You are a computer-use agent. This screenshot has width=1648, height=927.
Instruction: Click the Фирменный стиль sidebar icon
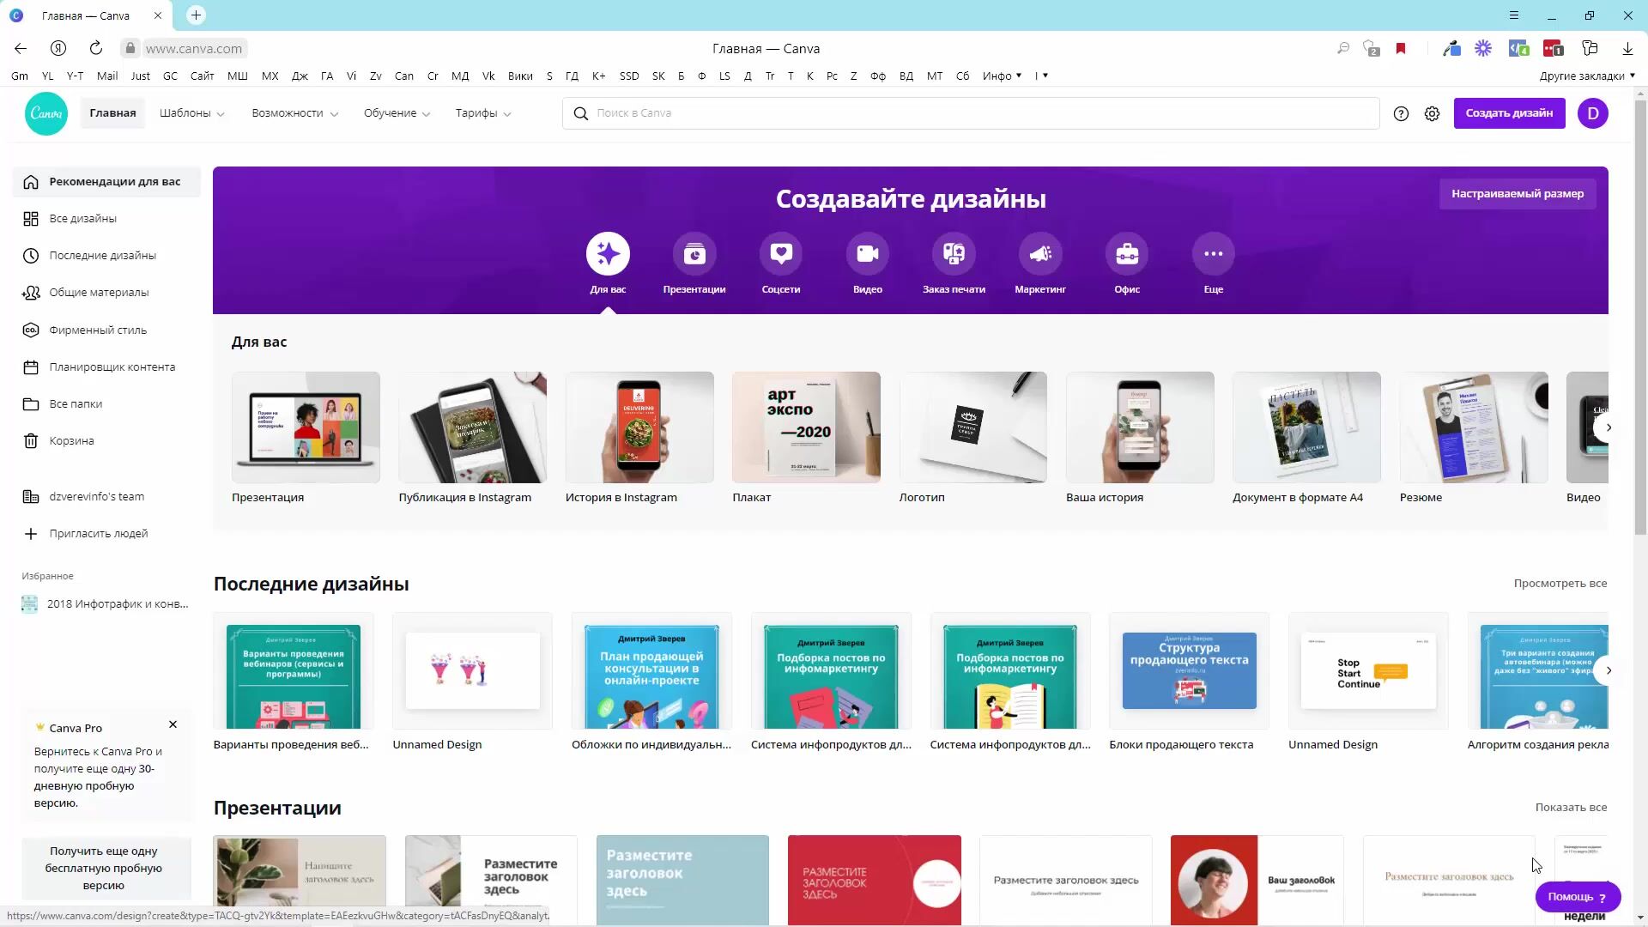click(31, 330)
